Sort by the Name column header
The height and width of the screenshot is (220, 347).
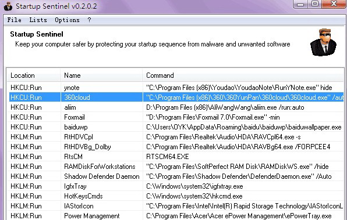pyautogui.click(x=101, y=75)
